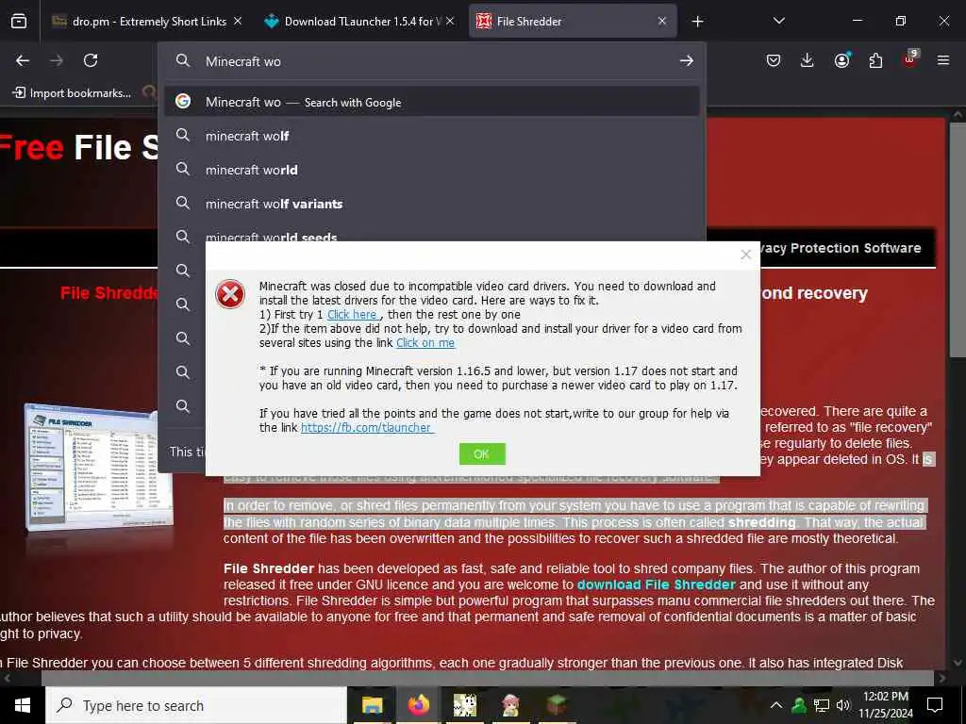Viewport: 966px width, 724px height.
Task: Click the bold word shredding in the article
Action: (x=761, y=522)
